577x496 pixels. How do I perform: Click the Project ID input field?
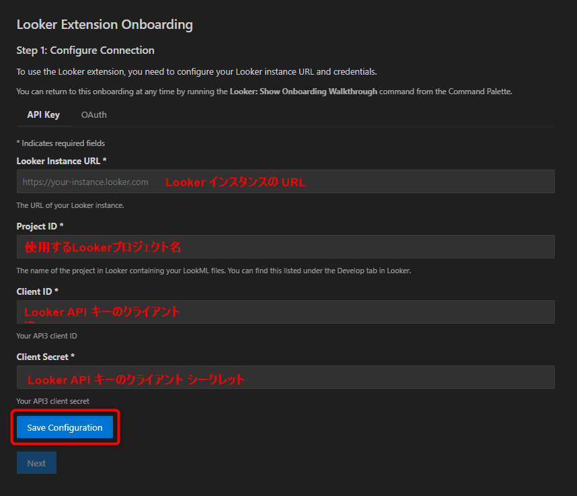[x=286, y=247]
